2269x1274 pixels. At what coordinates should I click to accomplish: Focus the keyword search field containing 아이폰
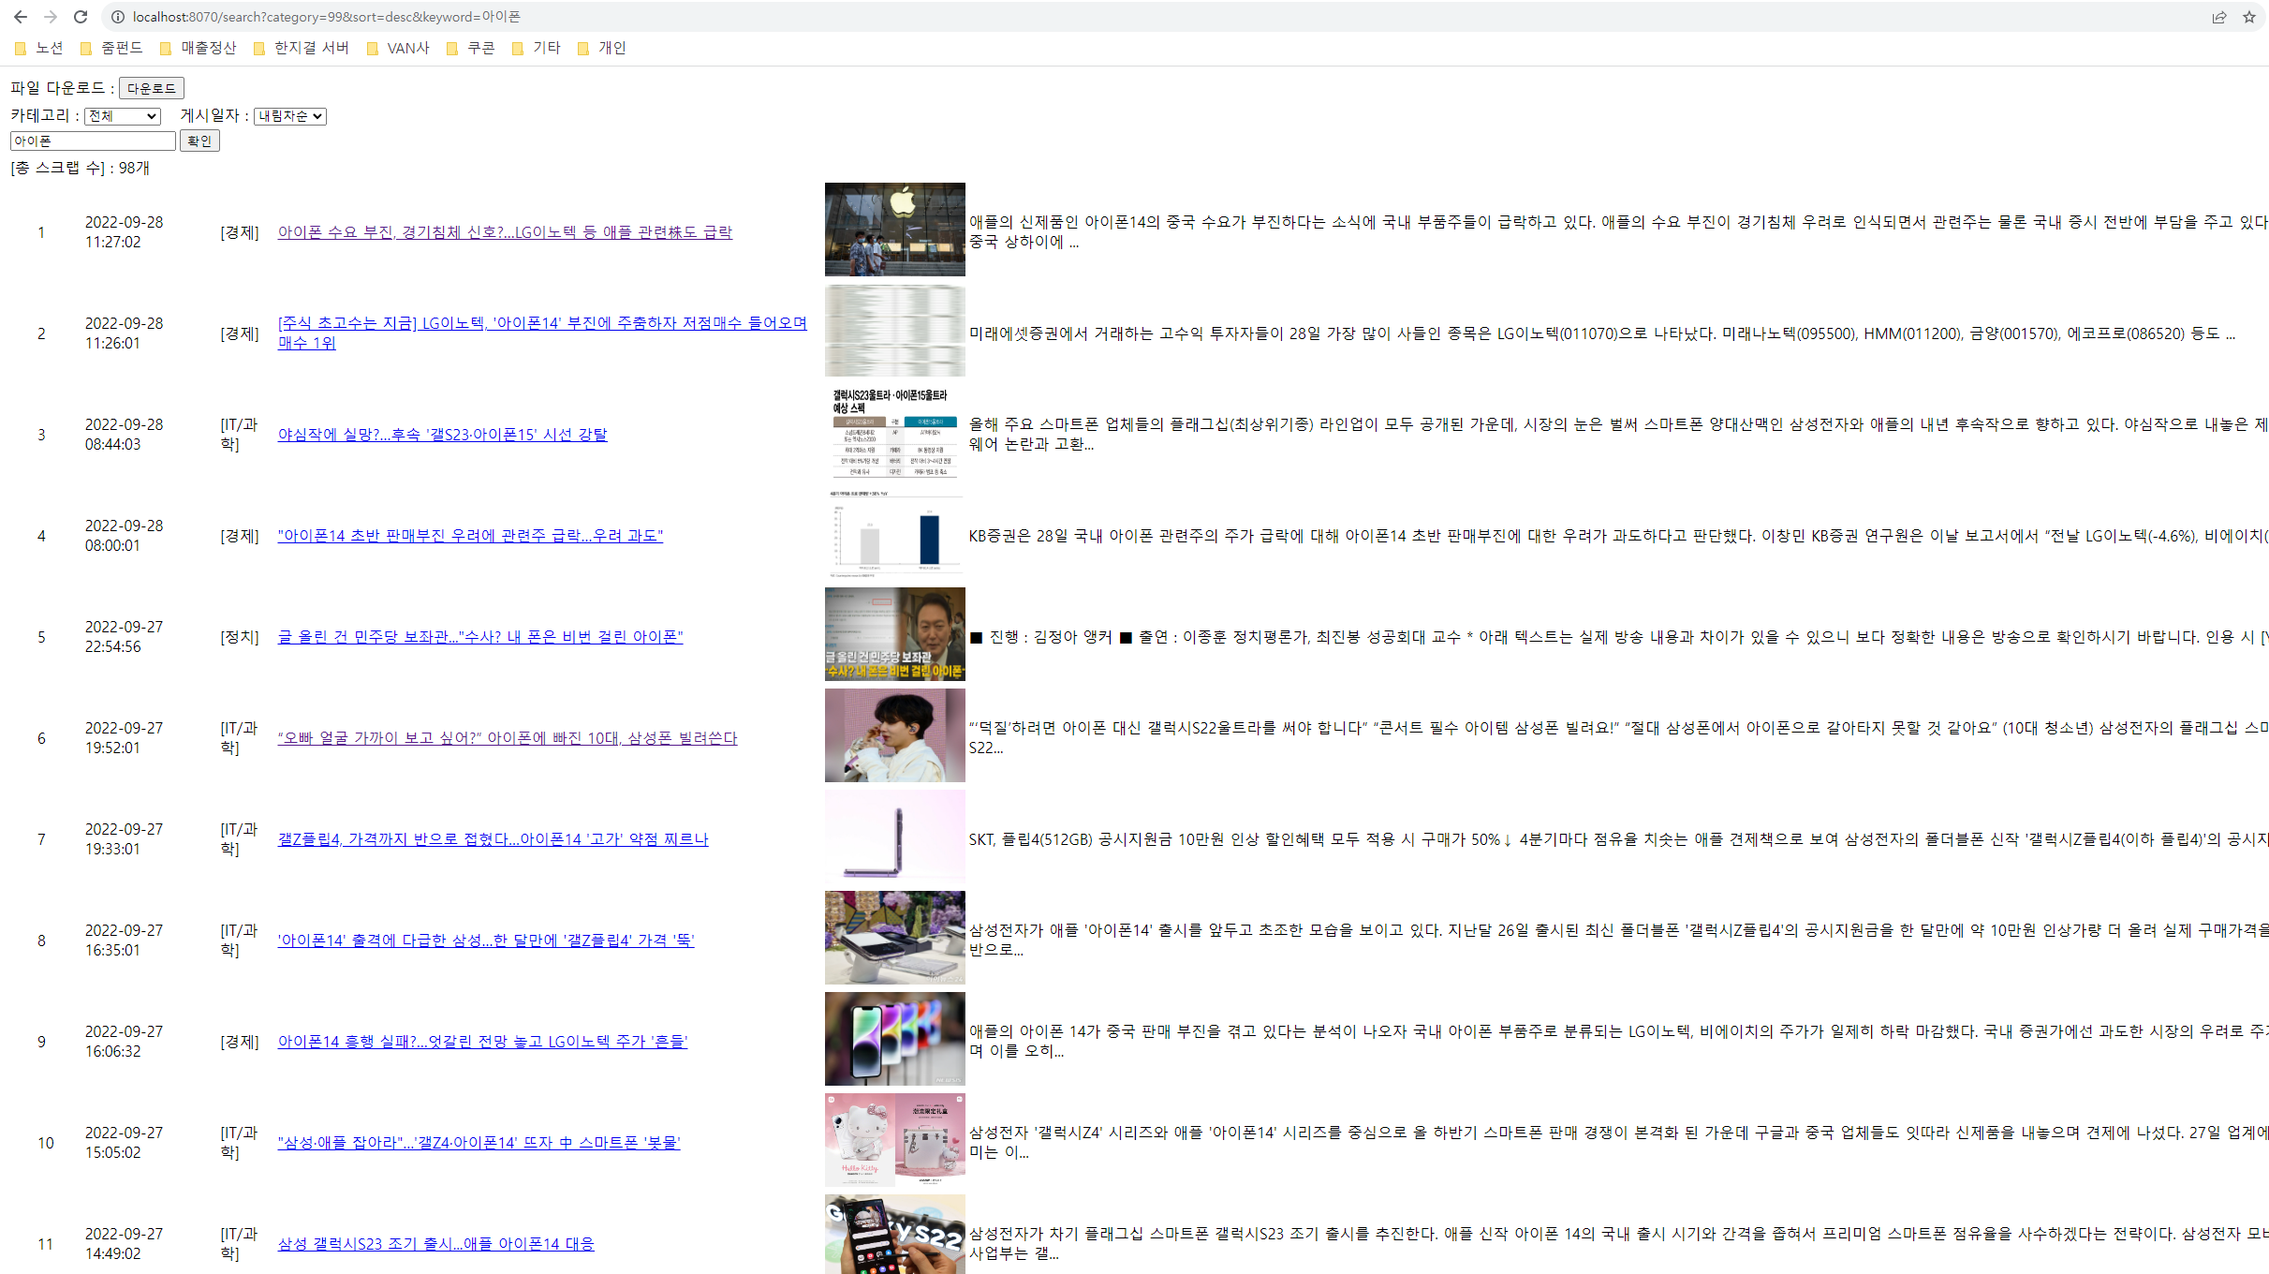point(93,141)
